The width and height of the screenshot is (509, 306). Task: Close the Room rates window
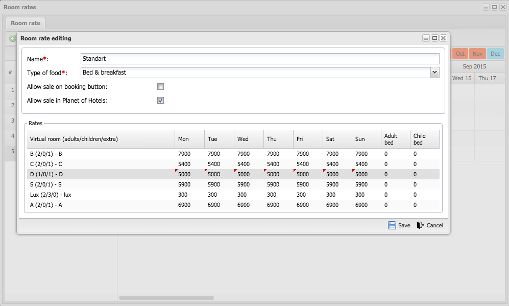coord(503,7)
